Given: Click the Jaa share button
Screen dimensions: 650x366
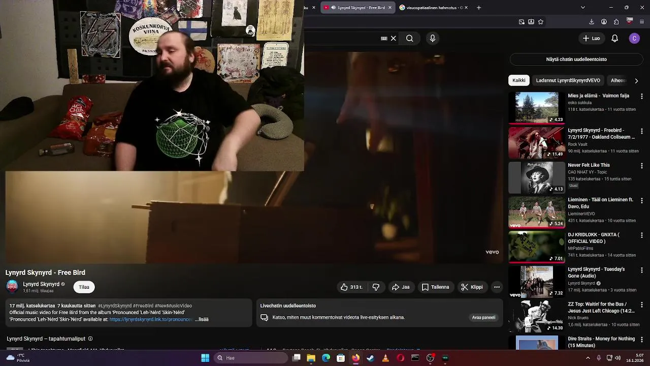Looking at the screenshot, I should click(x=401, y=287).
